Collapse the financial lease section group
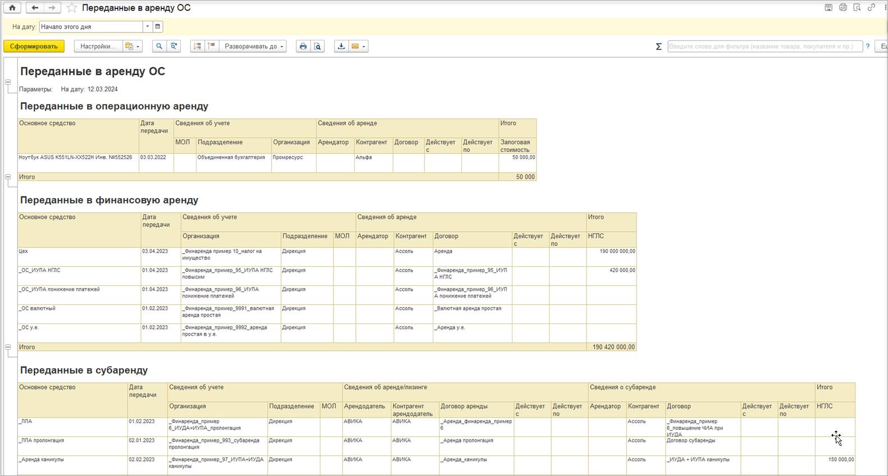Screen dimensions: 888x476 coord(8,347)
